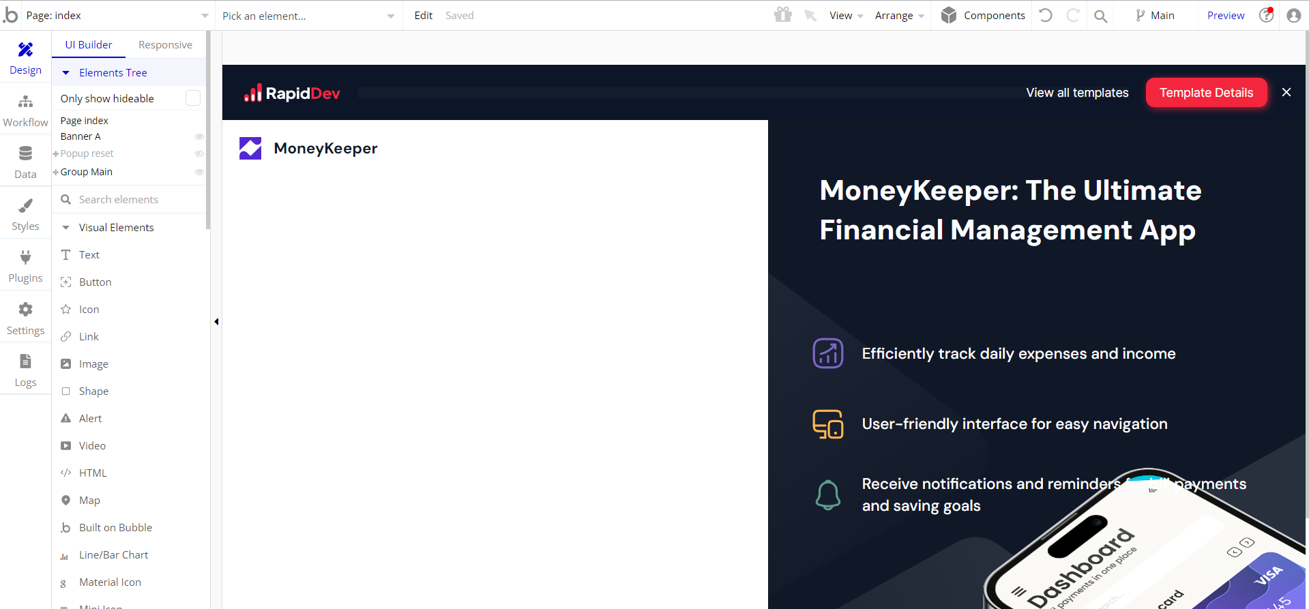Open the Workflow section

(25, 110)
